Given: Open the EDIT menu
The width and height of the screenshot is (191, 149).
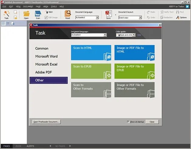Looking at the screenshot, I should pos(11,7).
